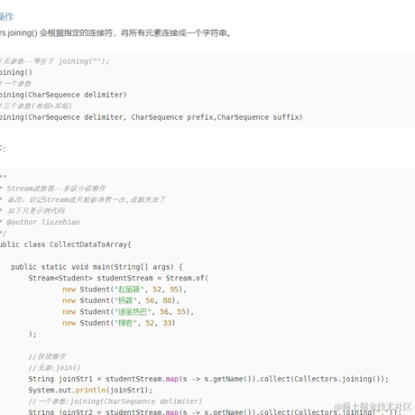Click the line new Student("赵丽颖", 52, 95)

124,290
